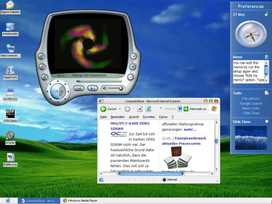
Task: Click the processors stack image
Action: pyautogui.click(x=177, y=158)
